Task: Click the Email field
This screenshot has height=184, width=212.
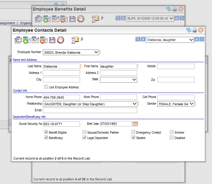Action: coord(90,110)
